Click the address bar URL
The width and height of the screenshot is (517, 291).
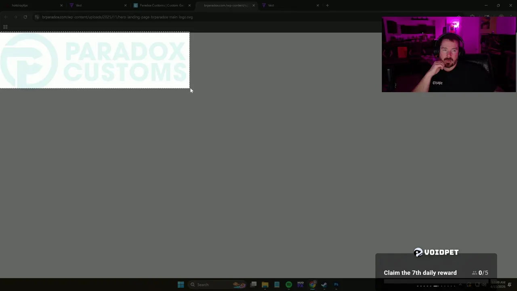[x=118, y=17]
